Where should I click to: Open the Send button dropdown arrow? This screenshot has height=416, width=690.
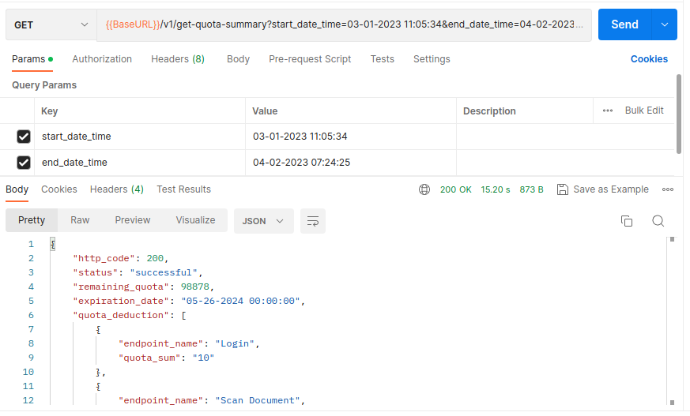pyautogui.click(x=665, y=24)
